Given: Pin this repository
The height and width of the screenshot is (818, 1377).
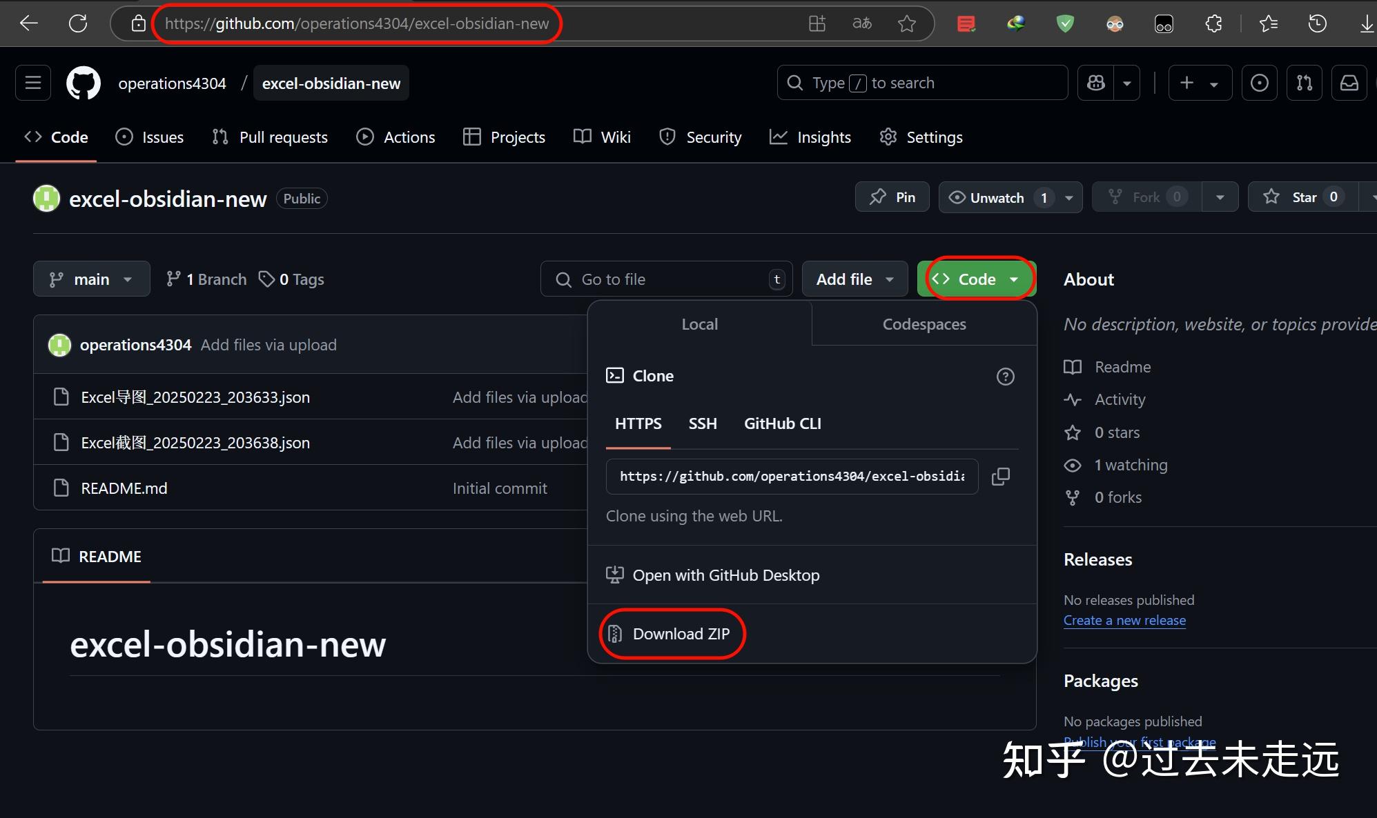Looking at the screenshot, I should 892,197.
